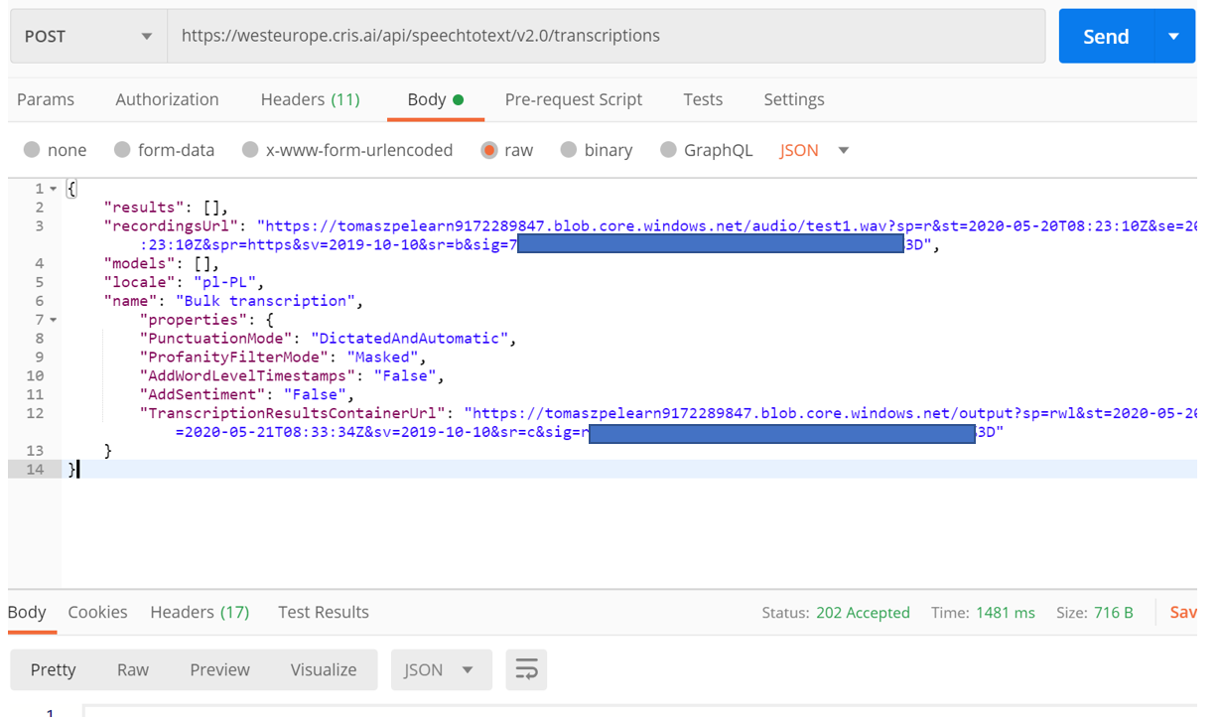Viewport: 1219px width, 723px height.
Task: Switch response view to Preview
Action: (x=219, y=669)
